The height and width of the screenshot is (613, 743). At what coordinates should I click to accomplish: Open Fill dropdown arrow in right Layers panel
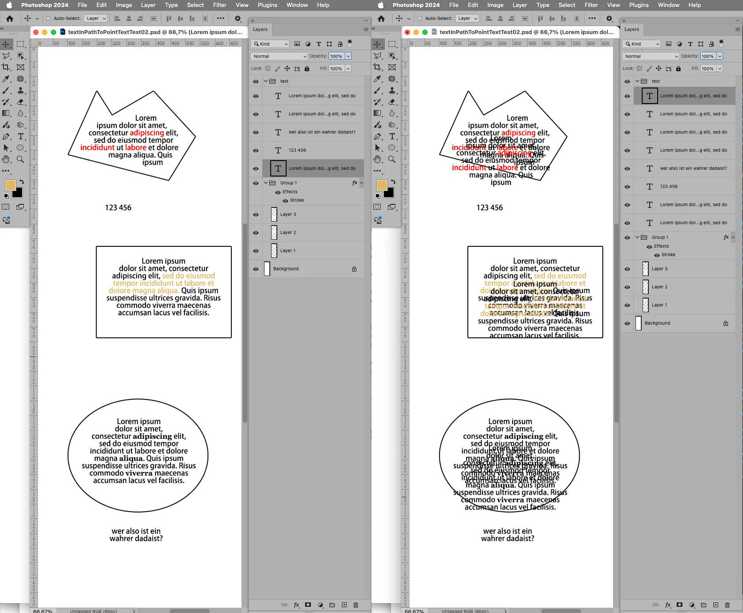click(720, 69)
